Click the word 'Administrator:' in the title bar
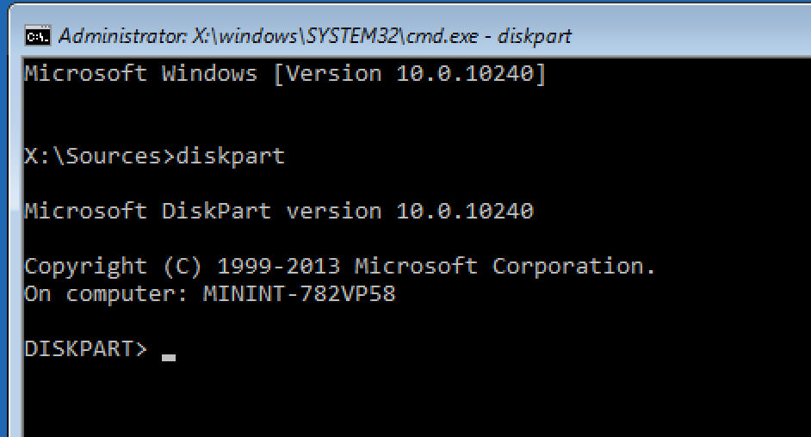The height and width of the screenshot is (437, 811). 123,36
